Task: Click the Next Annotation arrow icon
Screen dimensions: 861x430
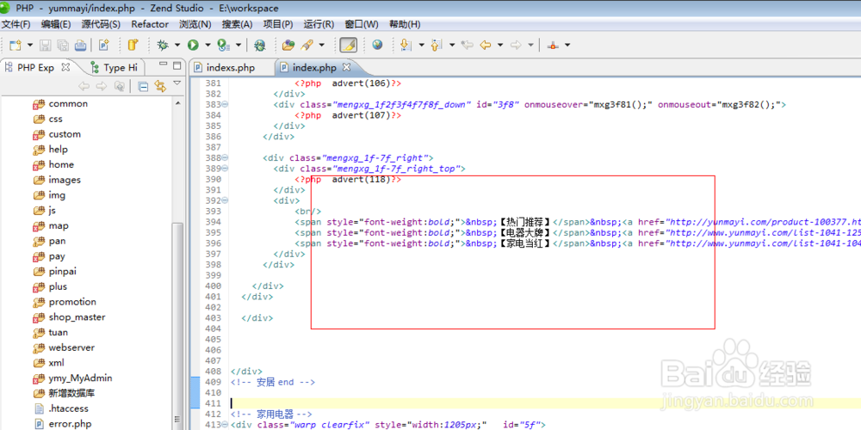Action: tap(406, 45)
